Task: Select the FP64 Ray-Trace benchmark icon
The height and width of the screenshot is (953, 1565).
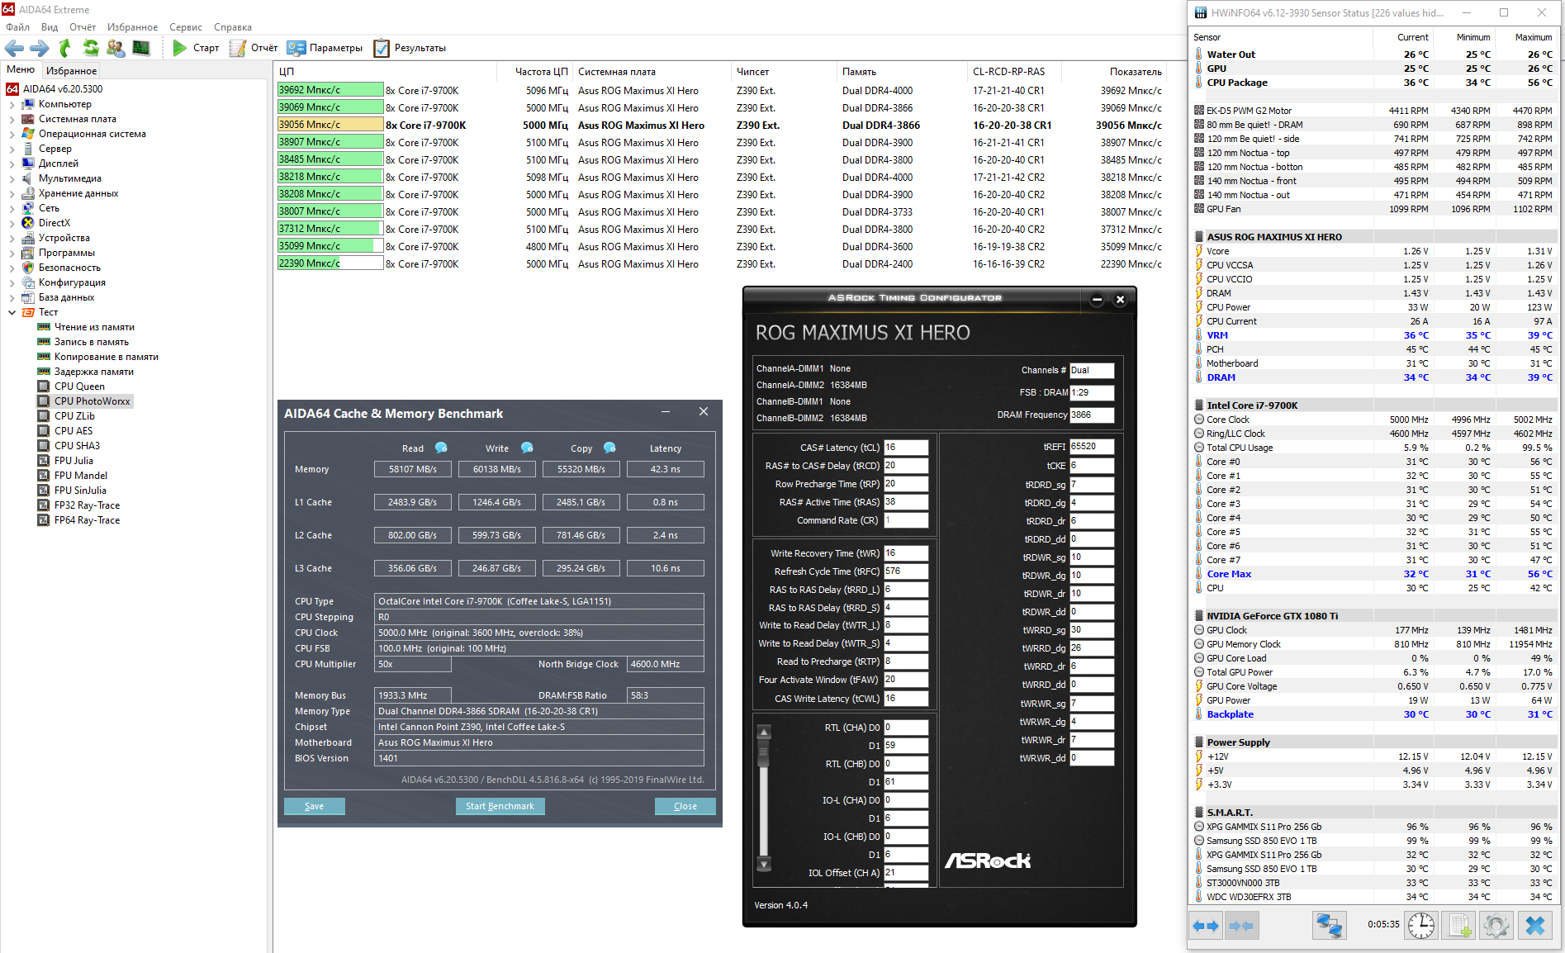Action: pyautogui.click(x=44, y=520)
